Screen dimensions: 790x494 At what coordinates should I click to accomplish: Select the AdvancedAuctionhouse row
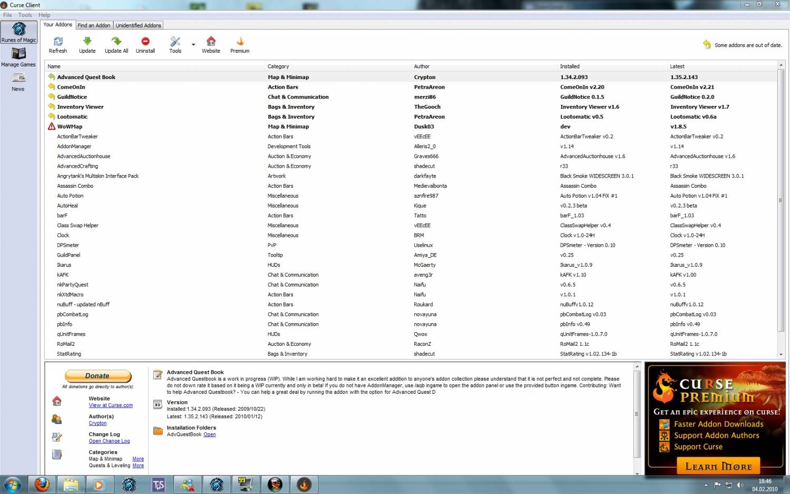pyautogui.click(x=411, y=156)
